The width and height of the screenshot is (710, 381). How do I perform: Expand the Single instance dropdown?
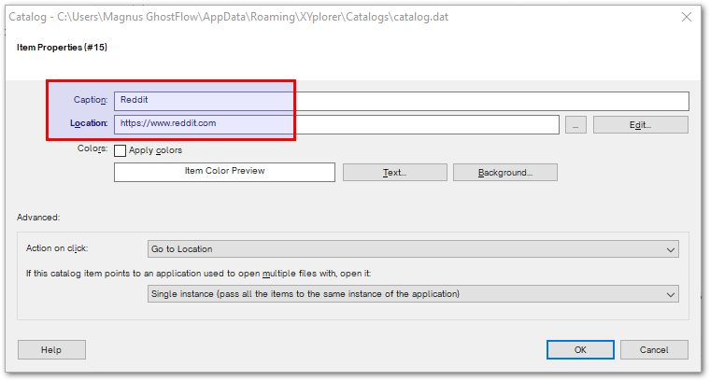(413, 293)
